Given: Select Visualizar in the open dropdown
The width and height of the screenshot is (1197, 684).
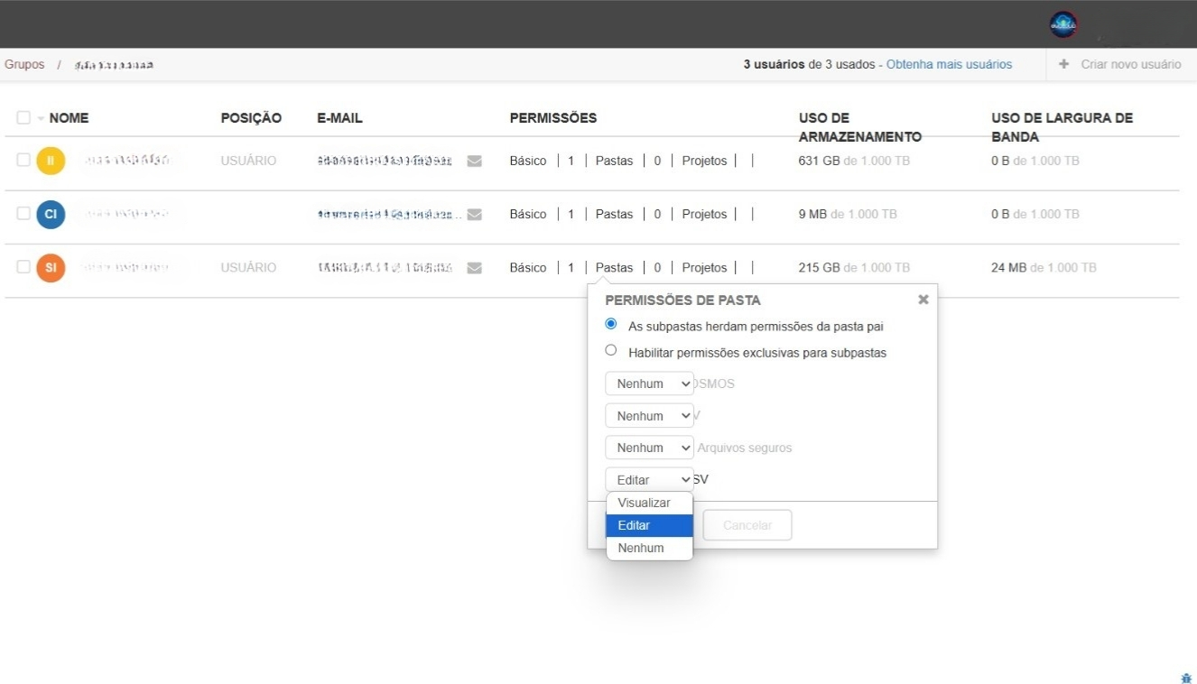Looking at the screenshot, I should [x=642, y=503].
